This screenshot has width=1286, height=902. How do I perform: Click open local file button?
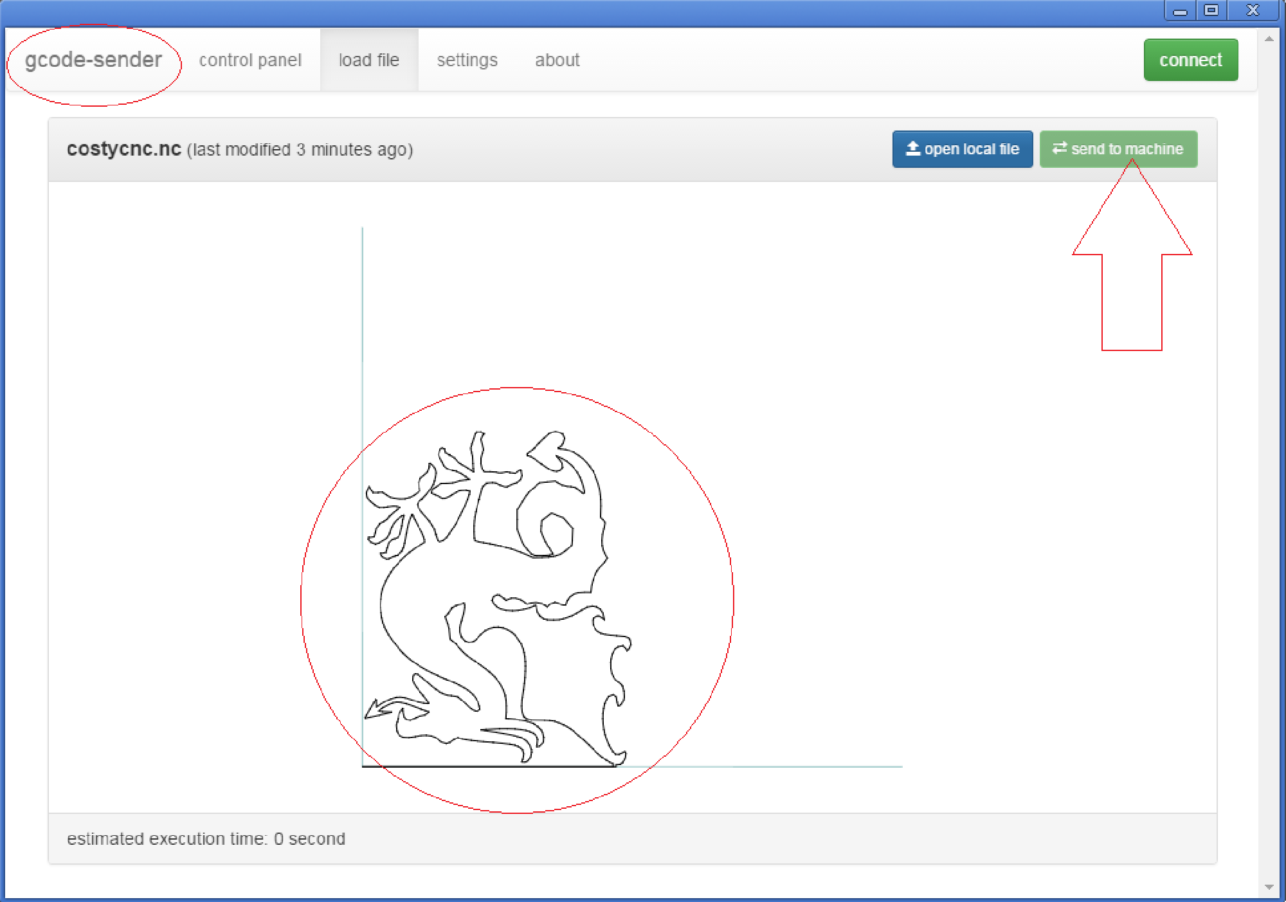coord(963,149)
